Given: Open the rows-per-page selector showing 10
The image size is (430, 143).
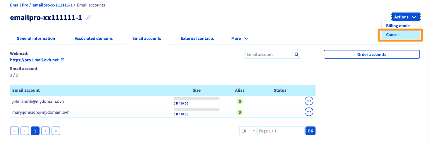Looking at the screenshot, I should point(248,131).
